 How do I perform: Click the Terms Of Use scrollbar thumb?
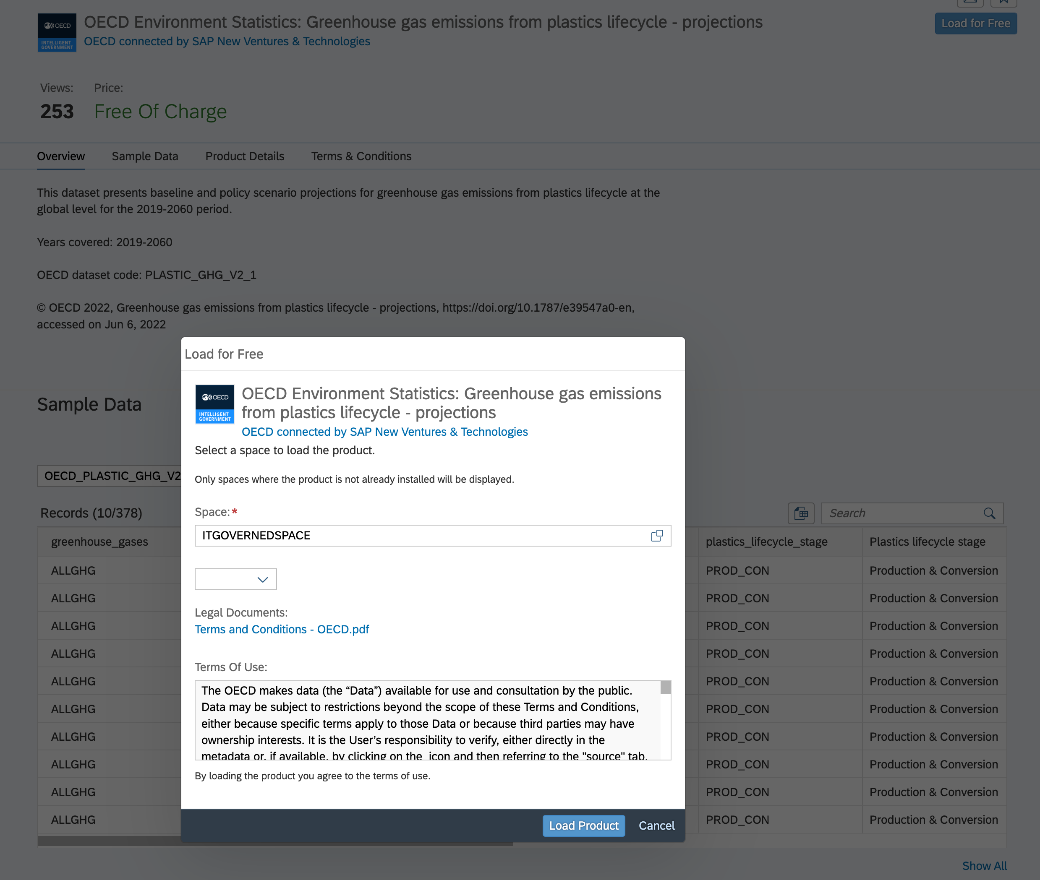666,688
